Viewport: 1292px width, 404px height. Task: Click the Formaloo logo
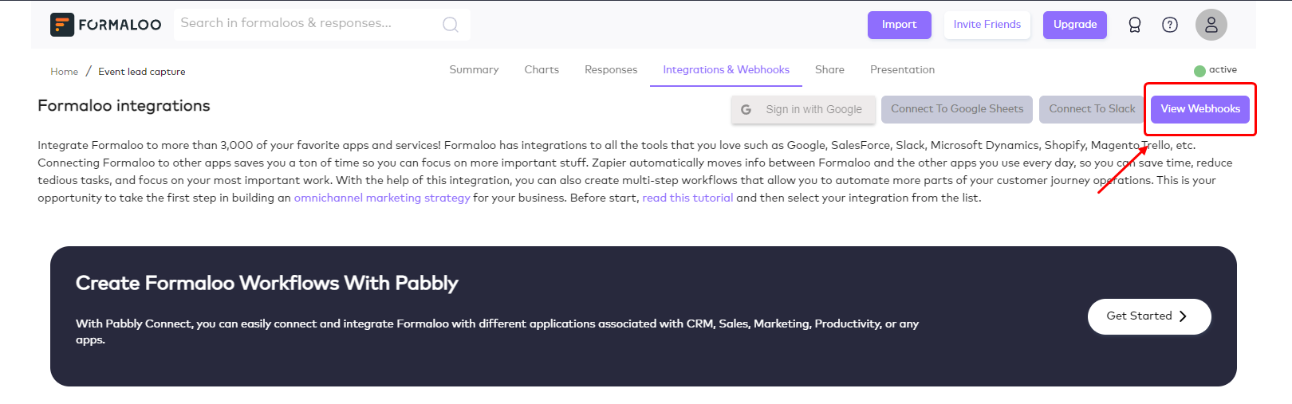point(105,25)
